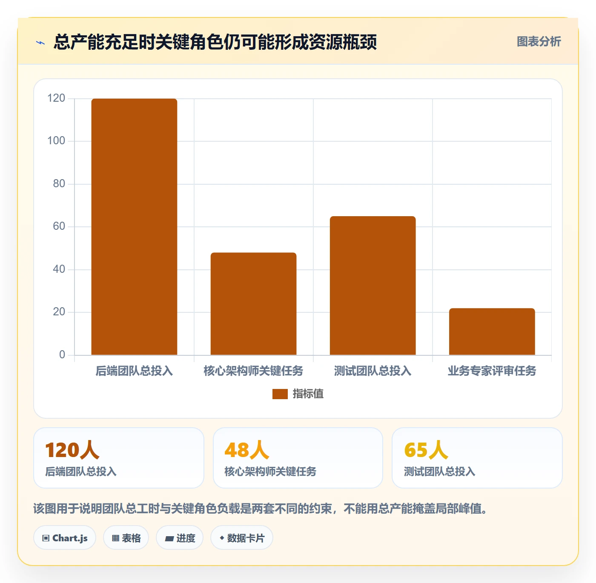The width and height of the screenshot is (596, 583).
Task: Click x-axis label 业务专家评审任务
Action: point(492,371)
